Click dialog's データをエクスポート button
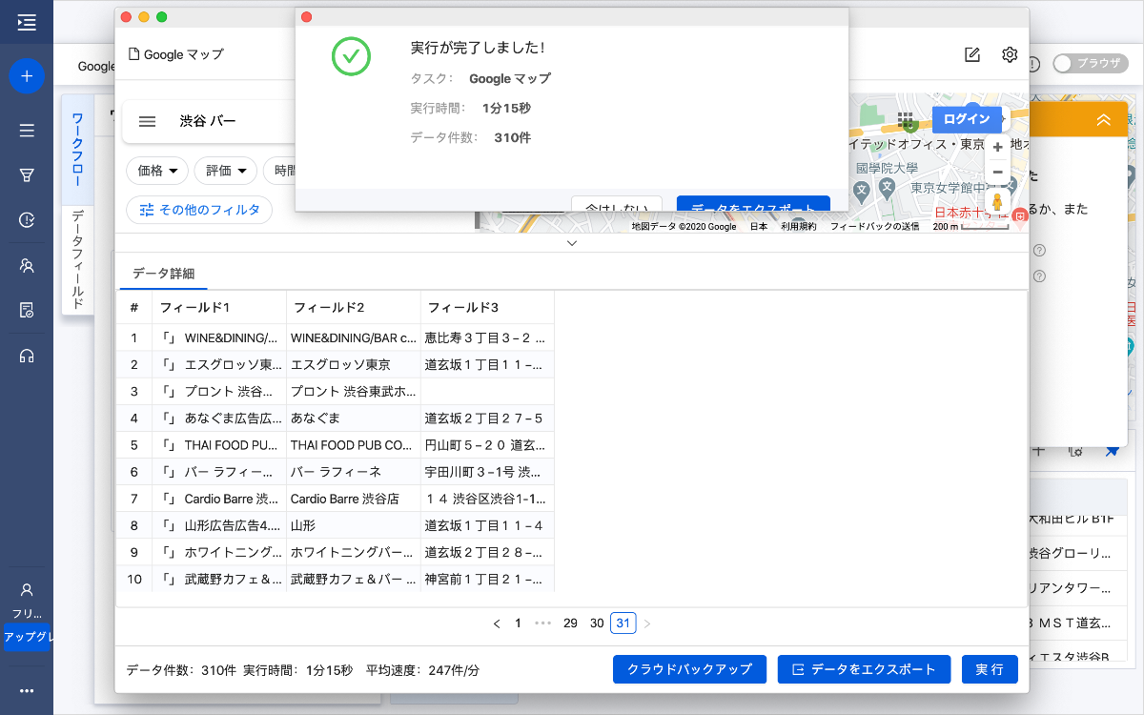The height and width of the screenshot is (715, 1144). [x=753, y=204]
